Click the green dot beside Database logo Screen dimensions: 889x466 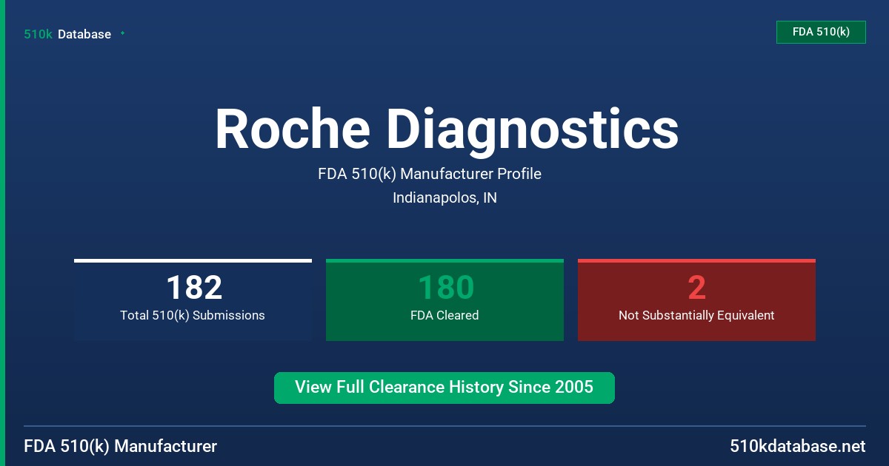[x=122, y=33]
